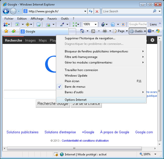Image resolution: width=164 pixels, height=159 pixels.
Task: Choose Supprimer l'historique de navigation
Action: tap(101, 38)
